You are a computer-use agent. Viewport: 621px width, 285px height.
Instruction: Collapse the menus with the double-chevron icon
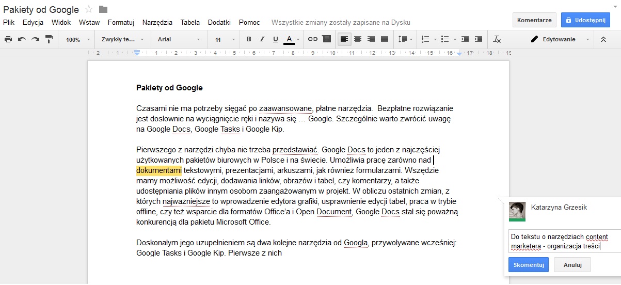(x=603, y=39)
